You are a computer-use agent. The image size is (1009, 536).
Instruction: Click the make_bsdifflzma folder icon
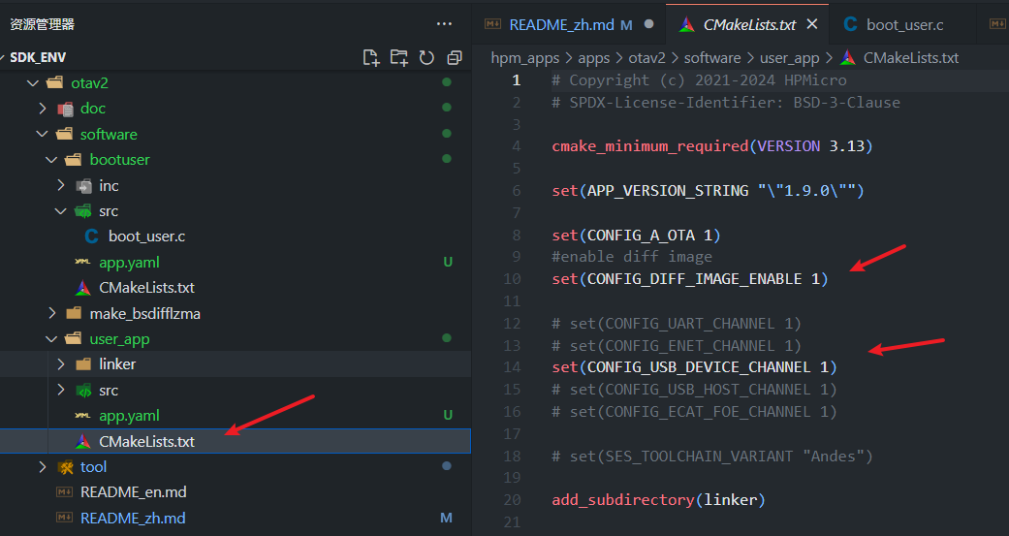pos(74,313)
